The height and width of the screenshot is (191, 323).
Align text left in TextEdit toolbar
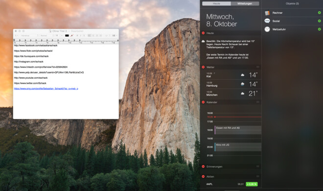[x=89, y=35]
